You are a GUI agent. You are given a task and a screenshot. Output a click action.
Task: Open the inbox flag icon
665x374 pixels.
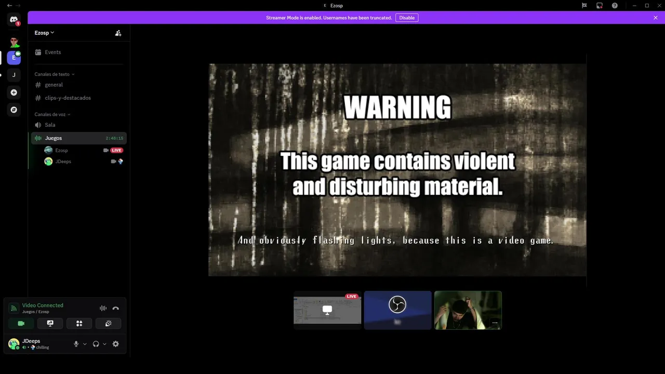(584, 5)
